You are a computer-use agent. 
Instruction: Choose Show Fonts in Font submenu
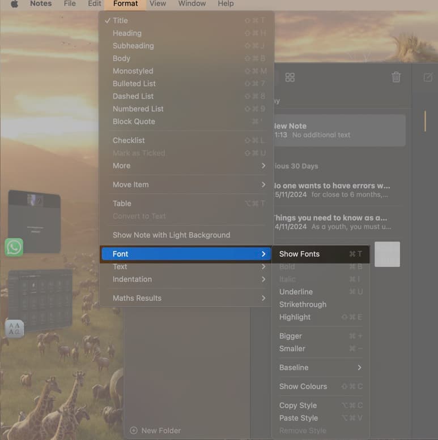pyautogui.click(x=321, y=254)
